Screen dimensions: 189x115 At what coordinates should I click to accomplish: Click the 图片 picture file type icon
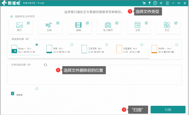[x=19, y=25]
